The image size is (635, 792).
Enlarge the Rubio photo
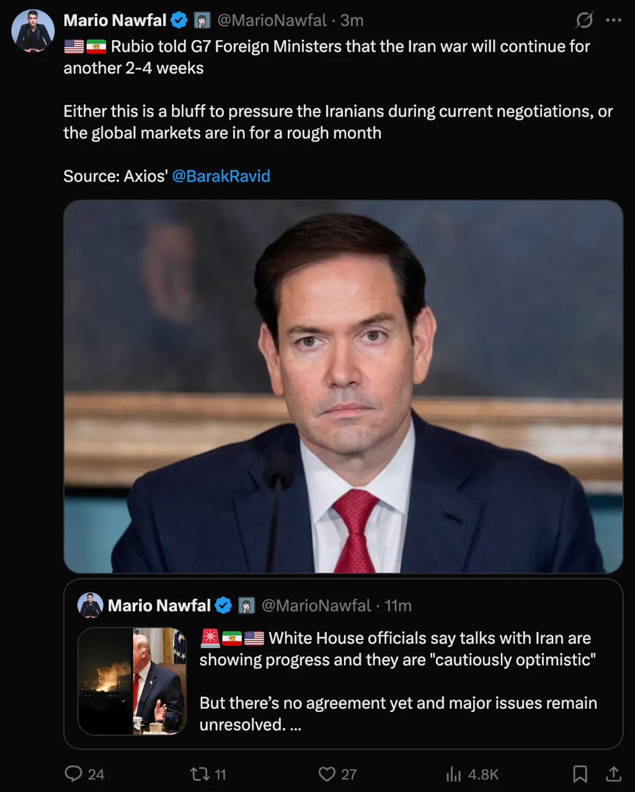[343, 386]
